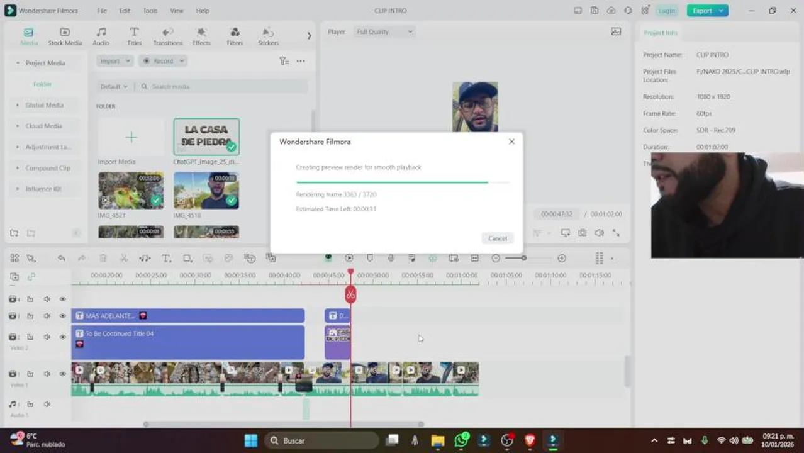This screenshot has width=804, height=453.
Task: Click the timeline zoom-out minus icon
Action: point(496,258)
